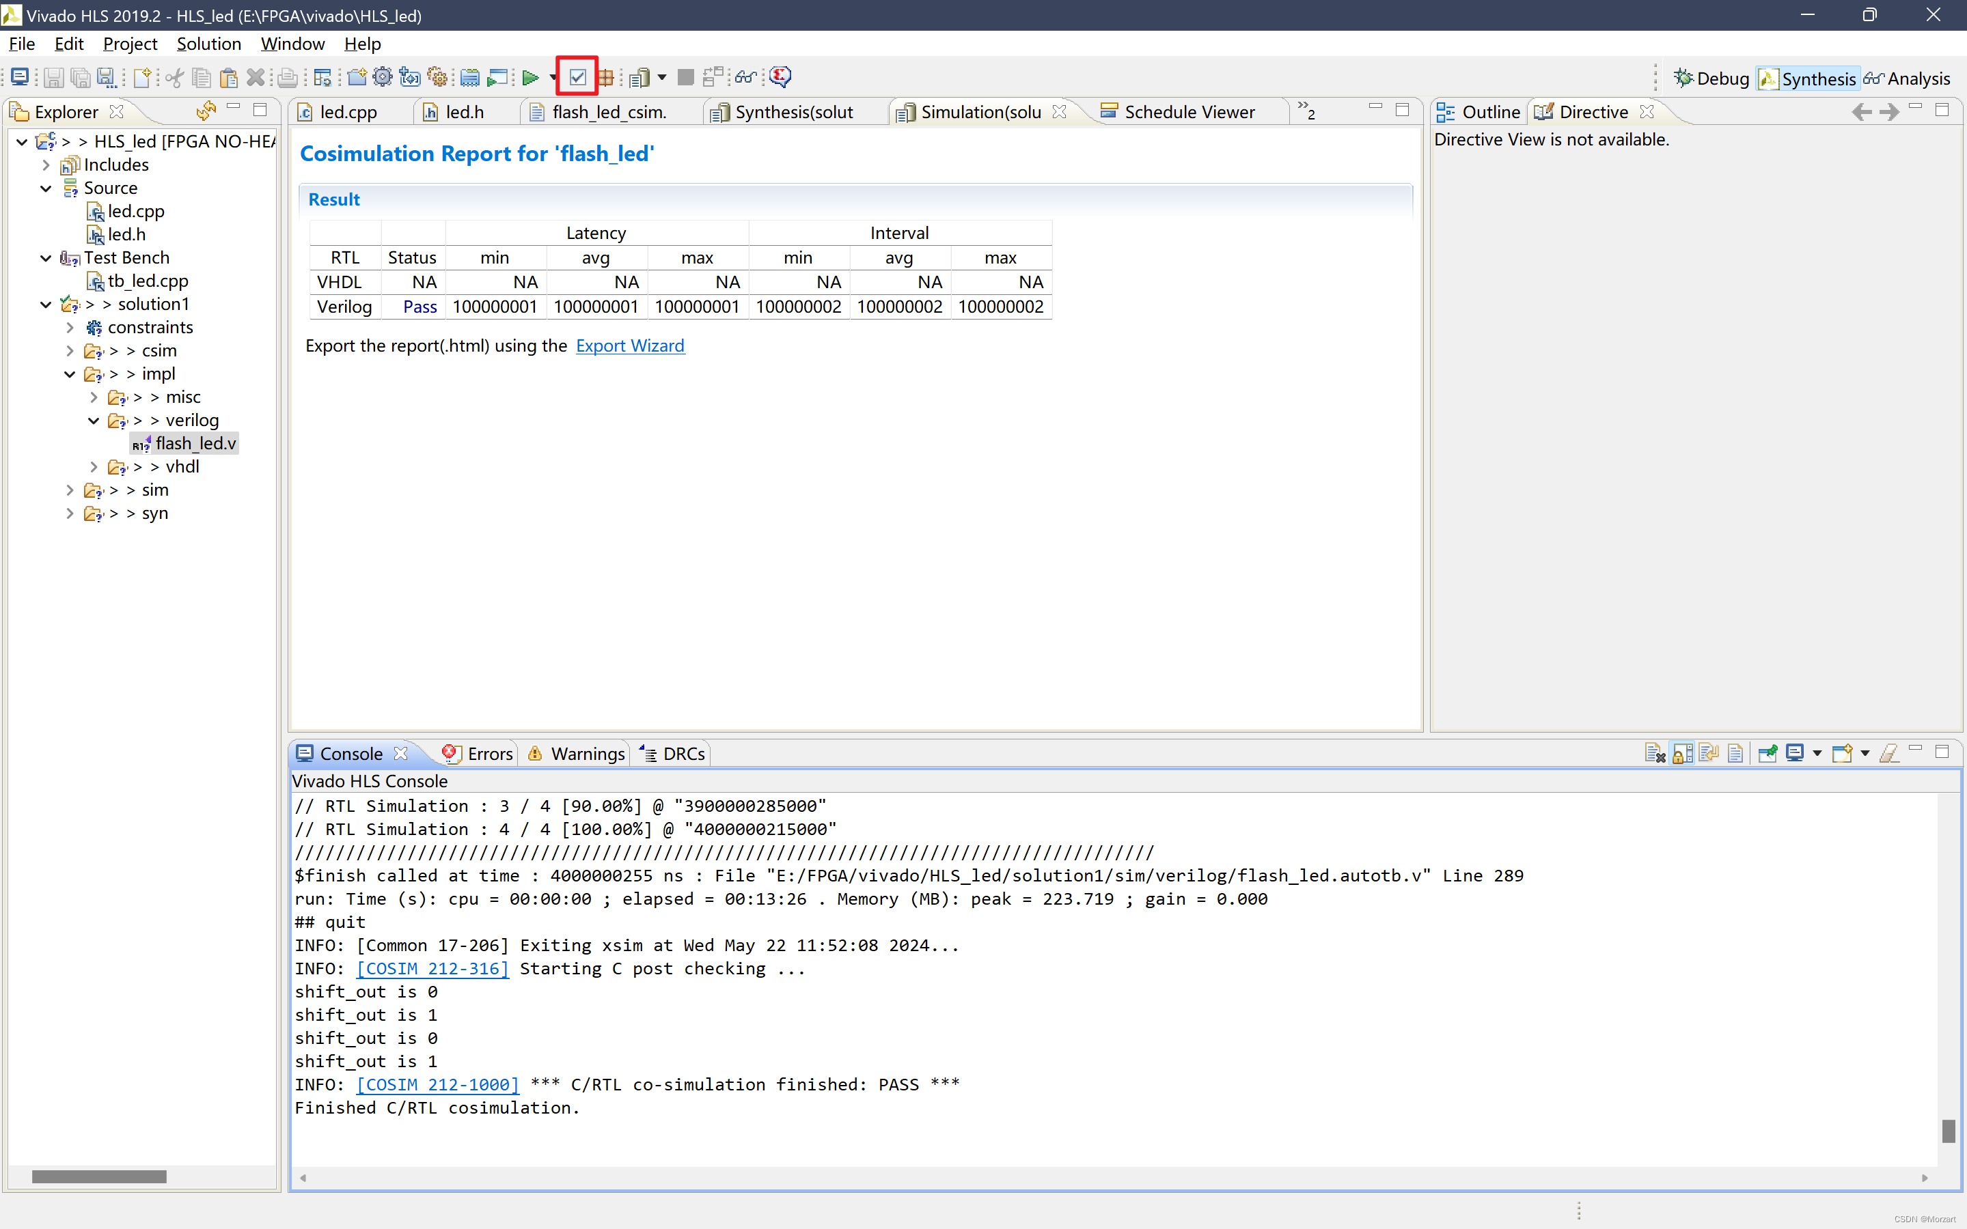Open the wave viewer icon with red E

[x=780, y=77]
